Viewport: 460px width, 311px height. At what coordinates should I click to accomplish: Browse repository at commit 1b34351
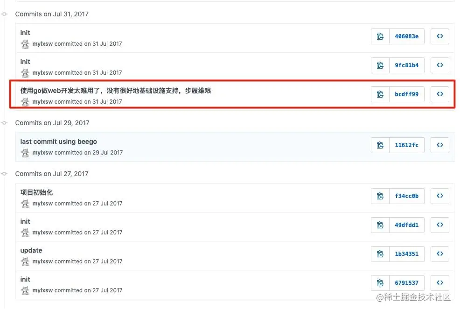[x=440, y=254]
